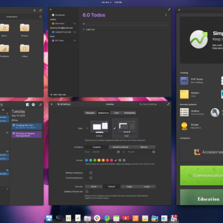Pick the brown cocoa accent color
The image size is (223, 223).
click(x=120, y=160)
